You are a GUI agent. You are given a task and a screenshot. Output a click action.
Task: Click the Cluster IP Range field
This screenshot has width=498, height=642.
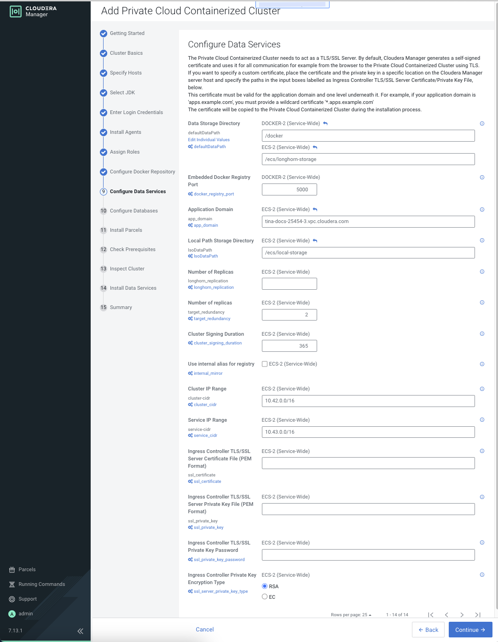(x=368, y=401)
